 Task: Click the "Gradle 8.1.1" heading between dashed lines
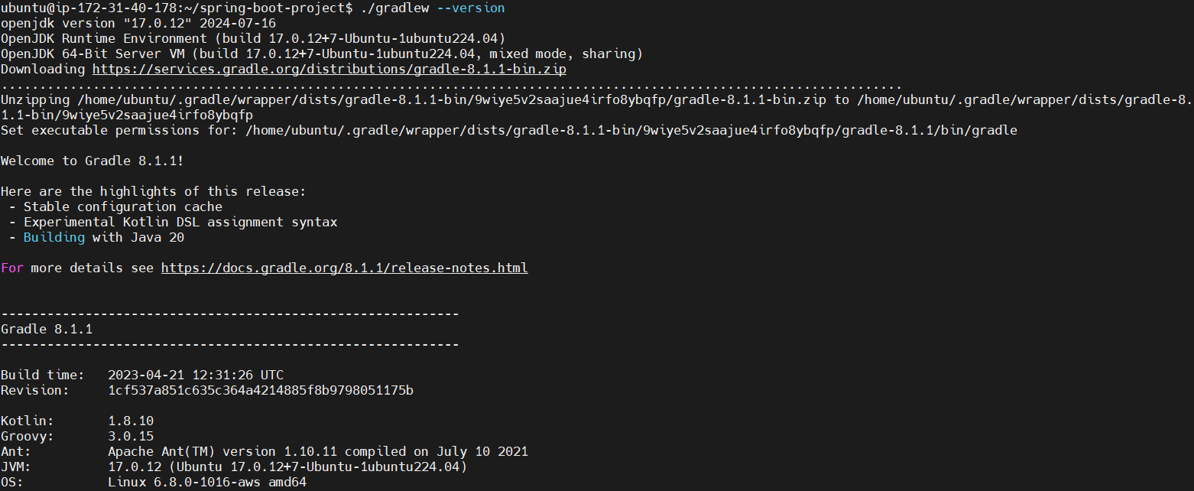[x=46, y=329]
